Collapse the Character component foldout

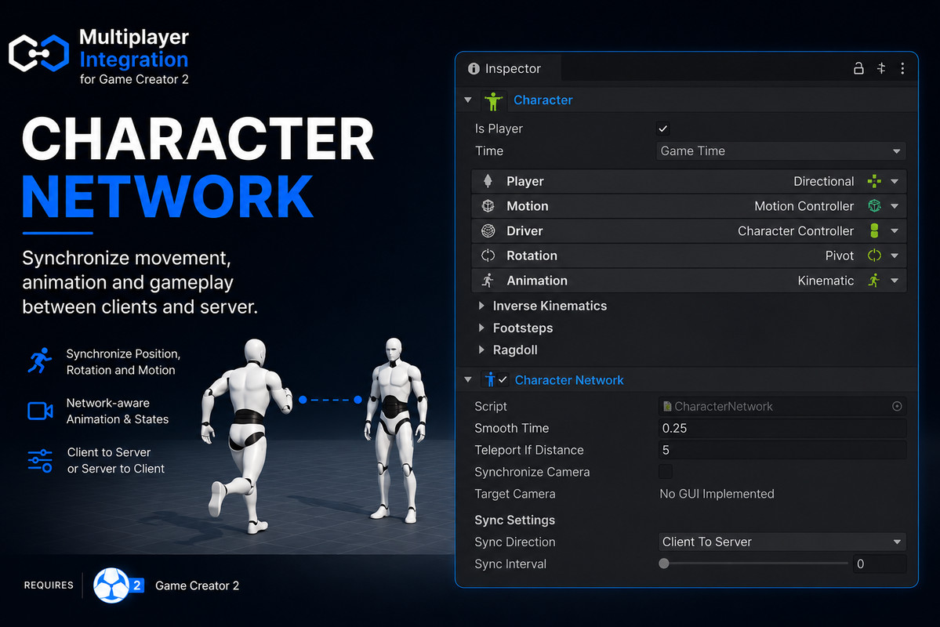[468, 100]
